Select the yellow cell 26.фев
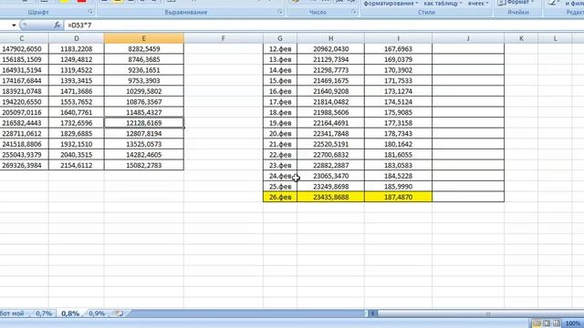Viewport: 584px width, 328px height. [280, 197]
